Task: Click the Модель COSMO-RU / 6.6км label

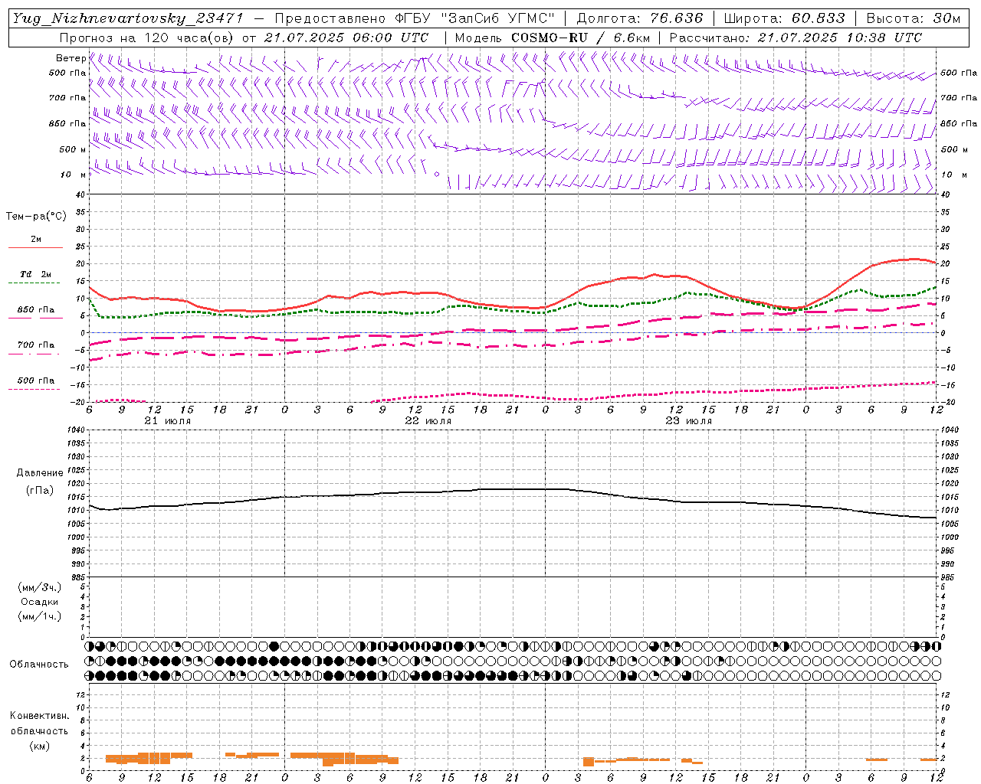Action: (x=553, y=38)
